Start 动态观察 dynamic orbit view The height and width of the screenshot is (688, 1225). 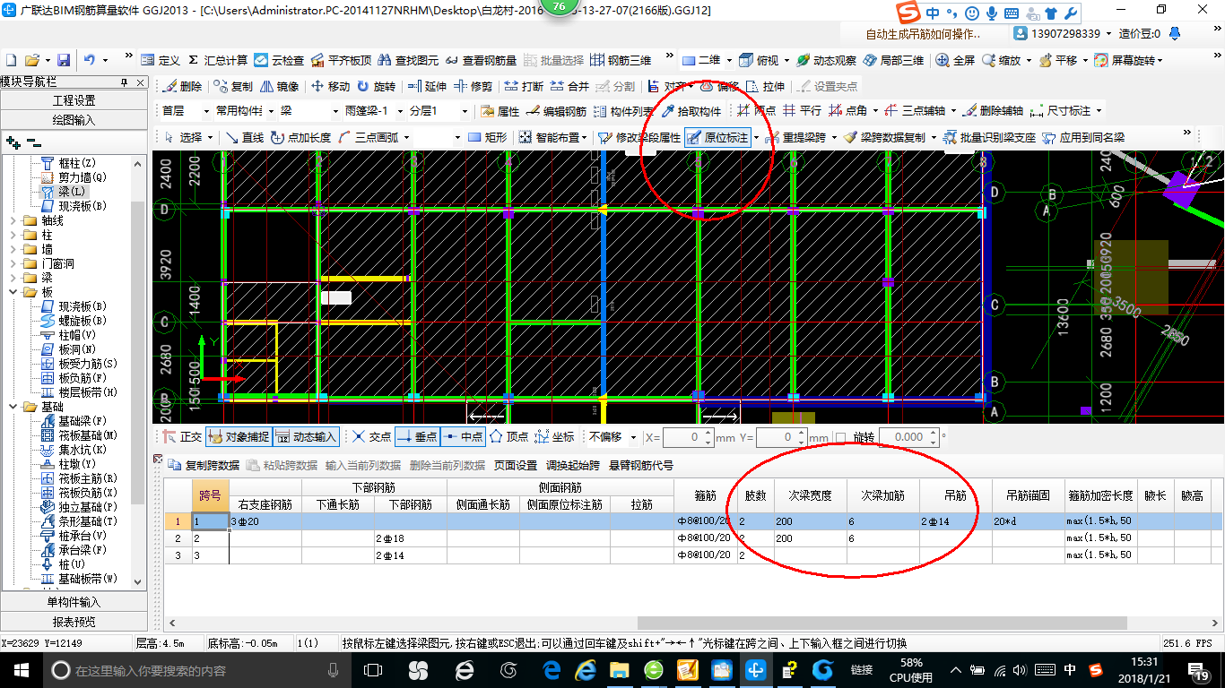[x=826, y=60]
